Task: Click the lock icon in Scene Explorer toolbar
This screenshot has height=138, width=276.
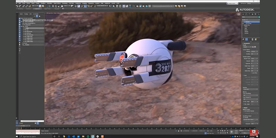Action: click(x=39, y=16)
